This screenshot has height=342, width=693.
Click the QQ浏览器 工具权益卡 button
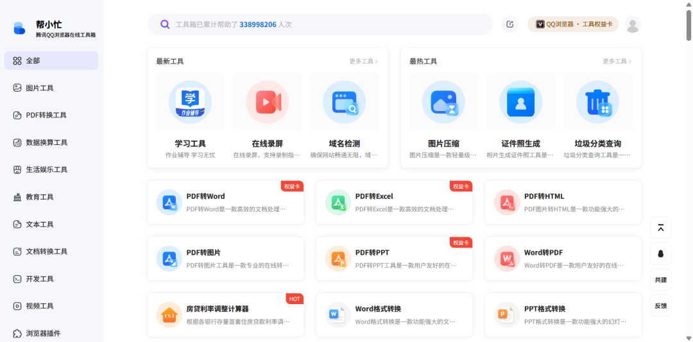point(573,24)
